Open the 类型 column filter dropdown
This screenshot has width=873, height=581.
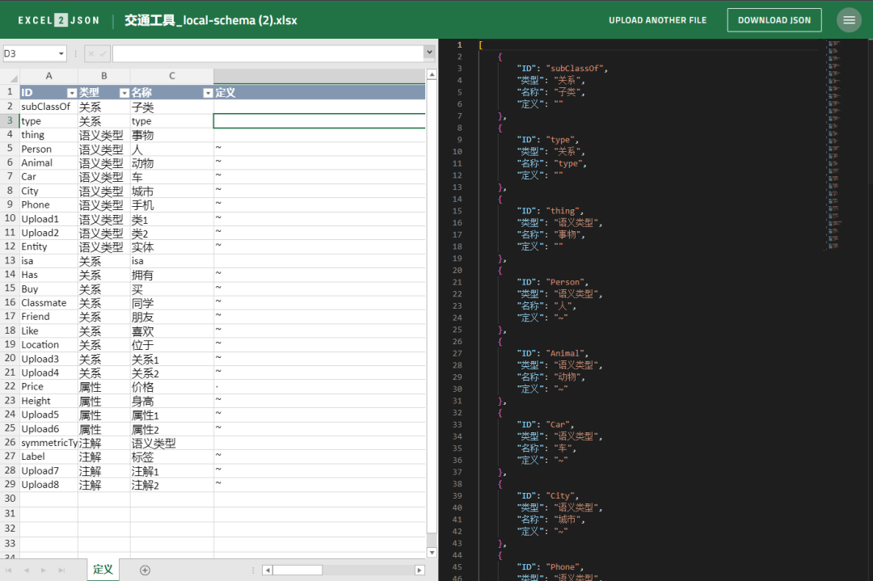[x=124, y=93]
